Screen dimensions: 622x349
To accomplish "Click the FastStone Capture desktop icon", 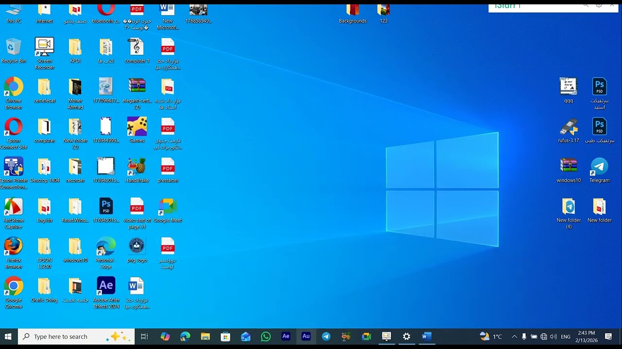I will [x=14, y=213].
